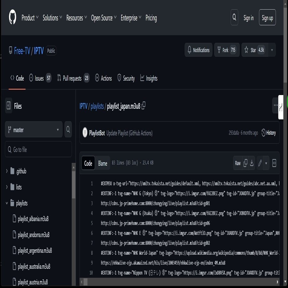Open the master branch selector
This screenshot has width=288, height=288.
pyautogui.click(x=34, y=129)
